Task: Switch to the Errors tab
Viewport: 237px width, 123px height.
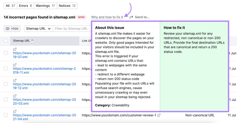Action: tap(25, 6)
